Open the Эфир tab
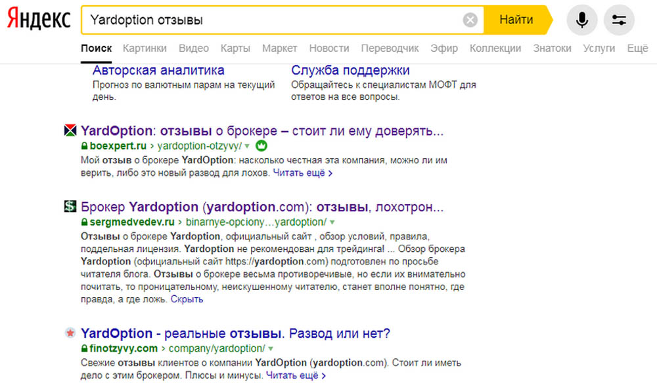This screenshot has width=657, height=389. click(x=444, y=48)
